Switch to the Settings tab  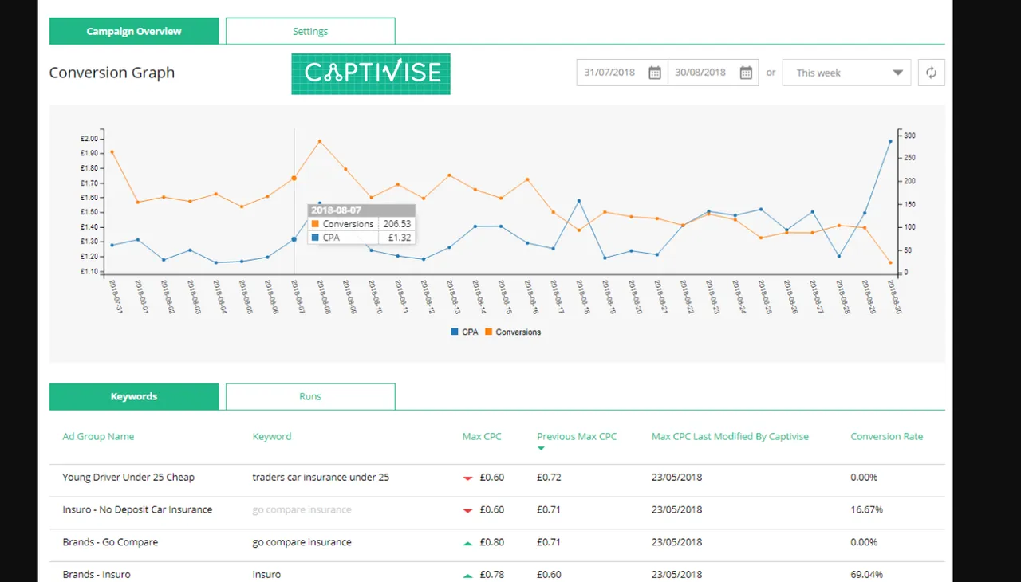pyautogui.click(x=310, y=31)
